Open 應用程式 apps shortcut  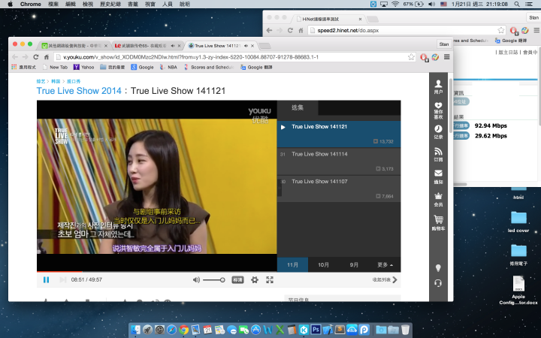click(x=23, y=68)
